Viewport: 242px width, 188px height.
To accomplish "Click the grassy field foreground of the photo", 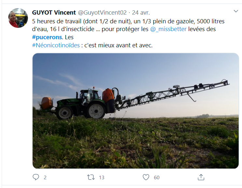I will point(136,143).
